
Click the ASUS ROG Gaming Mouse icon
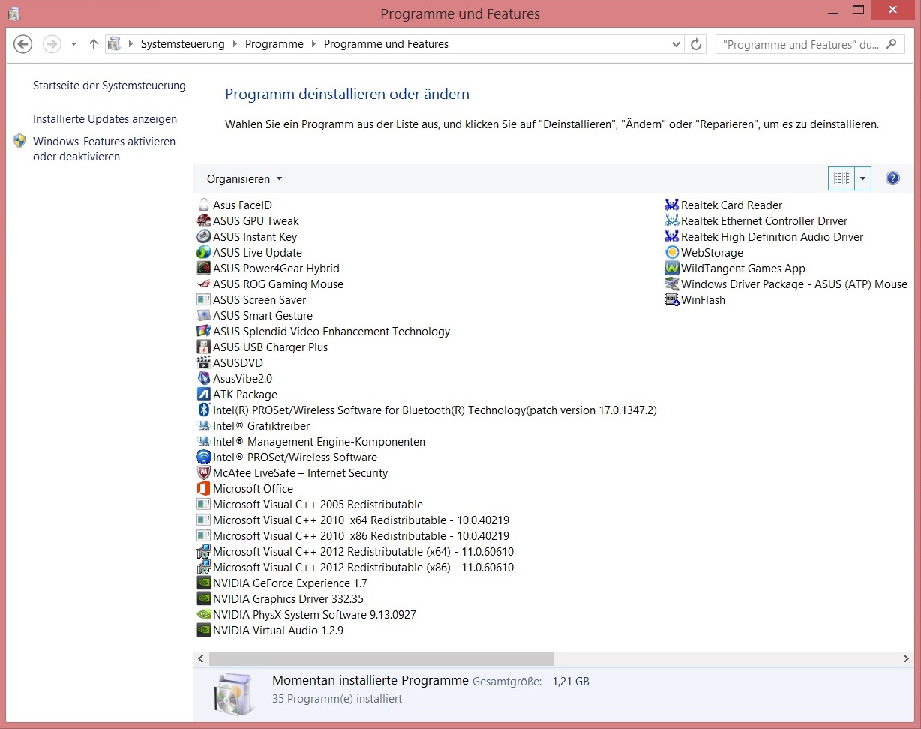204,283
